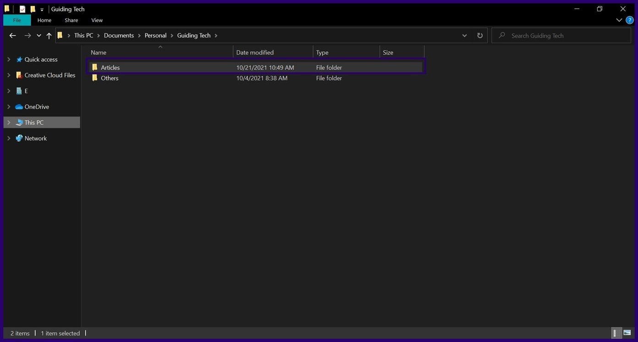Click the This PC computer icon
This screenshot has height=342, width=638.
point(19,123)
